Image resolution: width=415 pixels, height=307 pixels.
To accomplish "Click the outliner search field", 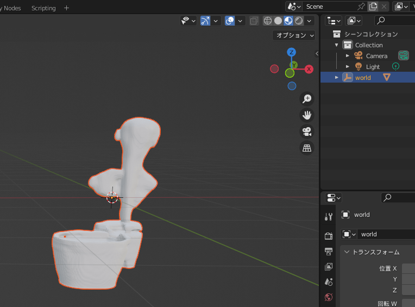I will point(395,21).
